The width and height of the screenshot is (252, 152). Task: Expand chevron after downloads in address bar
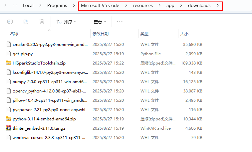(x=218, y=6)
